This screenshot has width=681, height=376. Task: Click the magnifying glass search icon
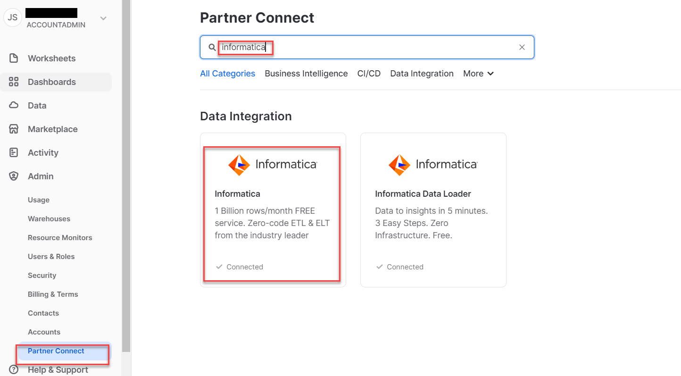click(x=212, y=47)
